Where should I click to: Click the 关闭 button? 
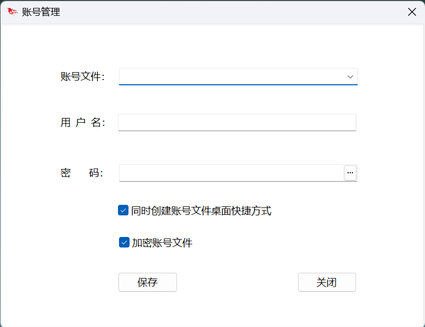pos(327,282)
